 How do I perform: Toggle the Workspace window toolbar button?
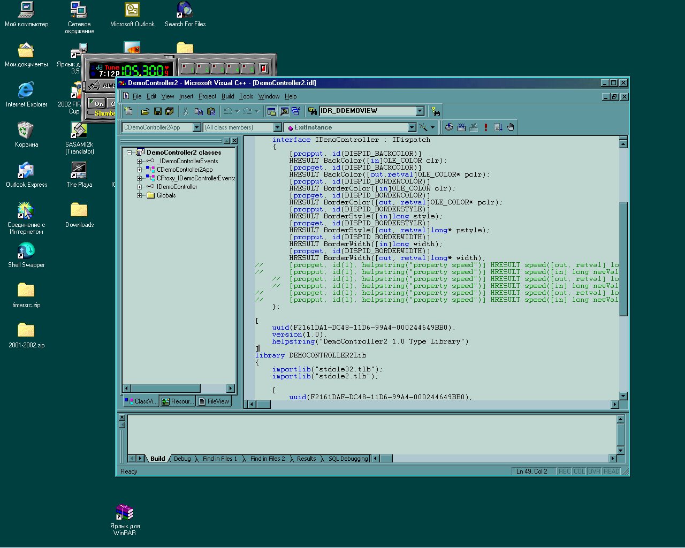click(x=271, y=111)
